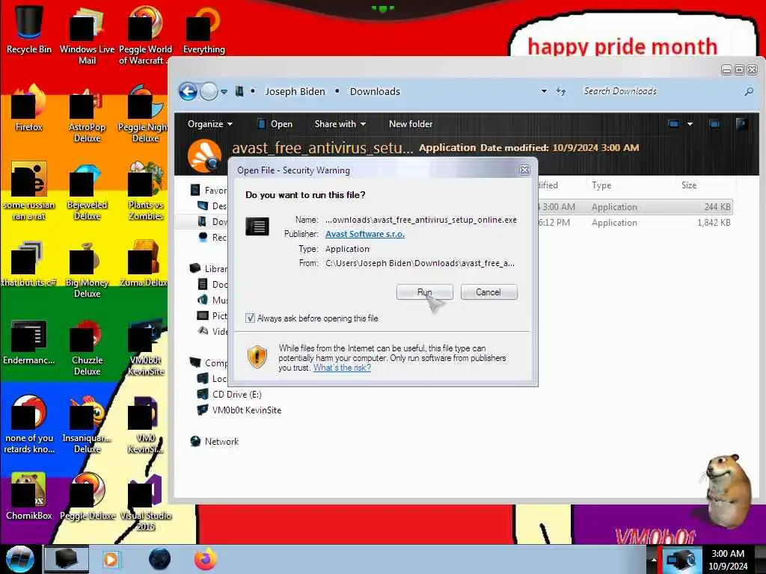766x574 pixels.
Task: Open the round dark-blue taskbar app
Action: (x=160, y=559)
